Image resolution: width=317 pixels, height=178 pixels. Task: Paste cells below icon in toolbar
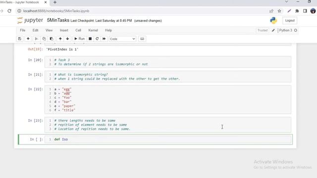pyautogui.click(x=52, y=39)
